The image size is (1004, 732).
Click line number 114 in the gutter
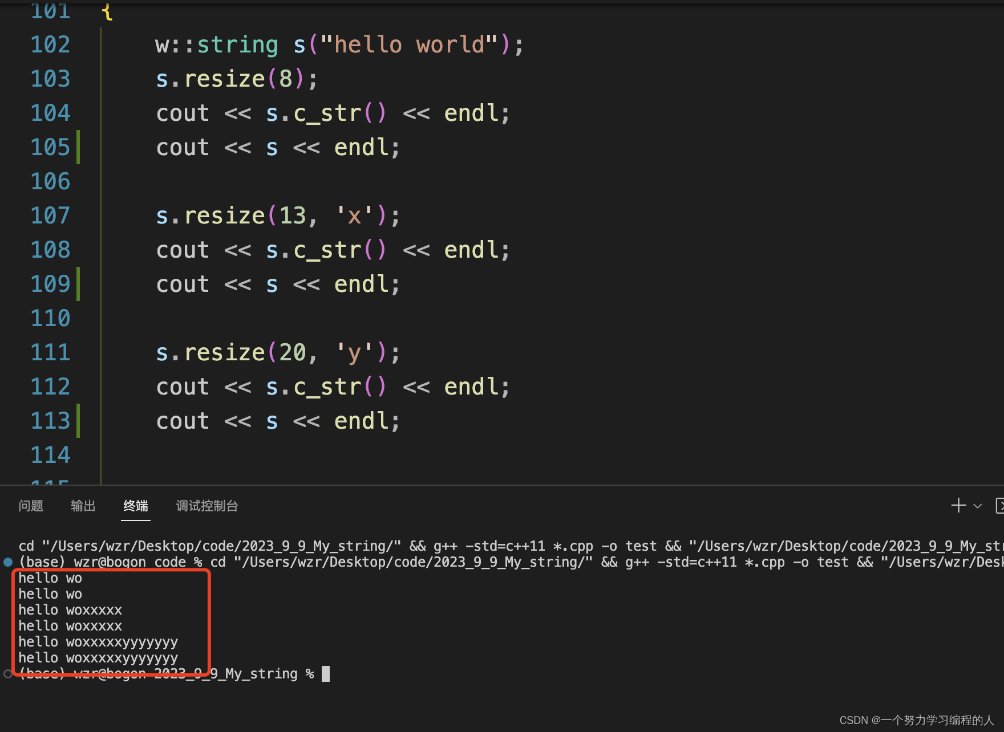click(x=50, y=455)
